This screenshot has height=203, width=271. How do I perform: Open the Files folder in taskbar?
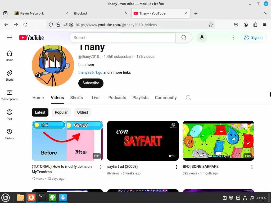point(21,197)
